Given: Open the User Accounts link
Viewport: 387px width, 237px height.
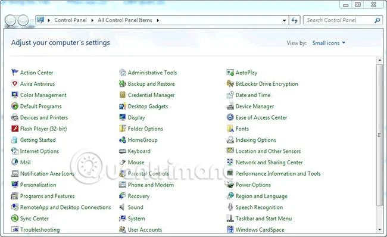Looking at the screenshot, I should (145, 230).
